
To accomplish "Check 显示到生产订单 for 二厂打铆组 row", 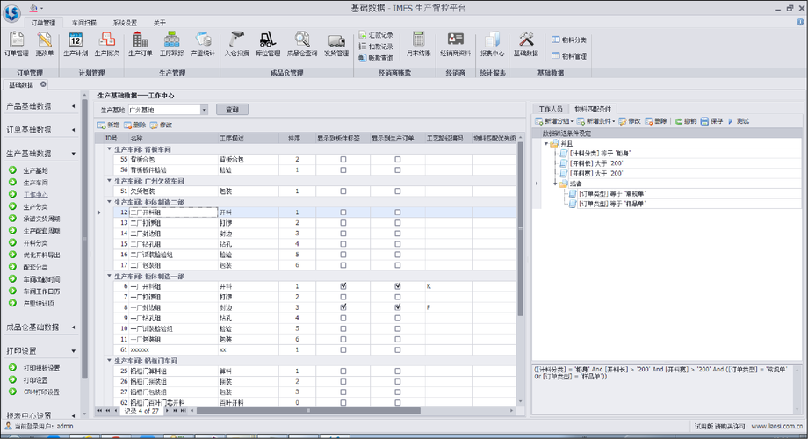I will [397, 223].
